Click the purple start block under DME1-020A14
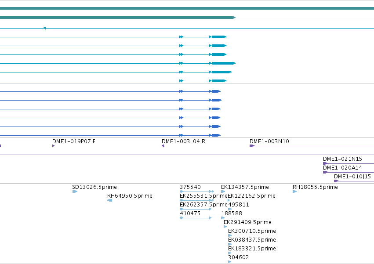Image resolution: width=374 pixels, height=264 pixels. (x=325, y=172)
